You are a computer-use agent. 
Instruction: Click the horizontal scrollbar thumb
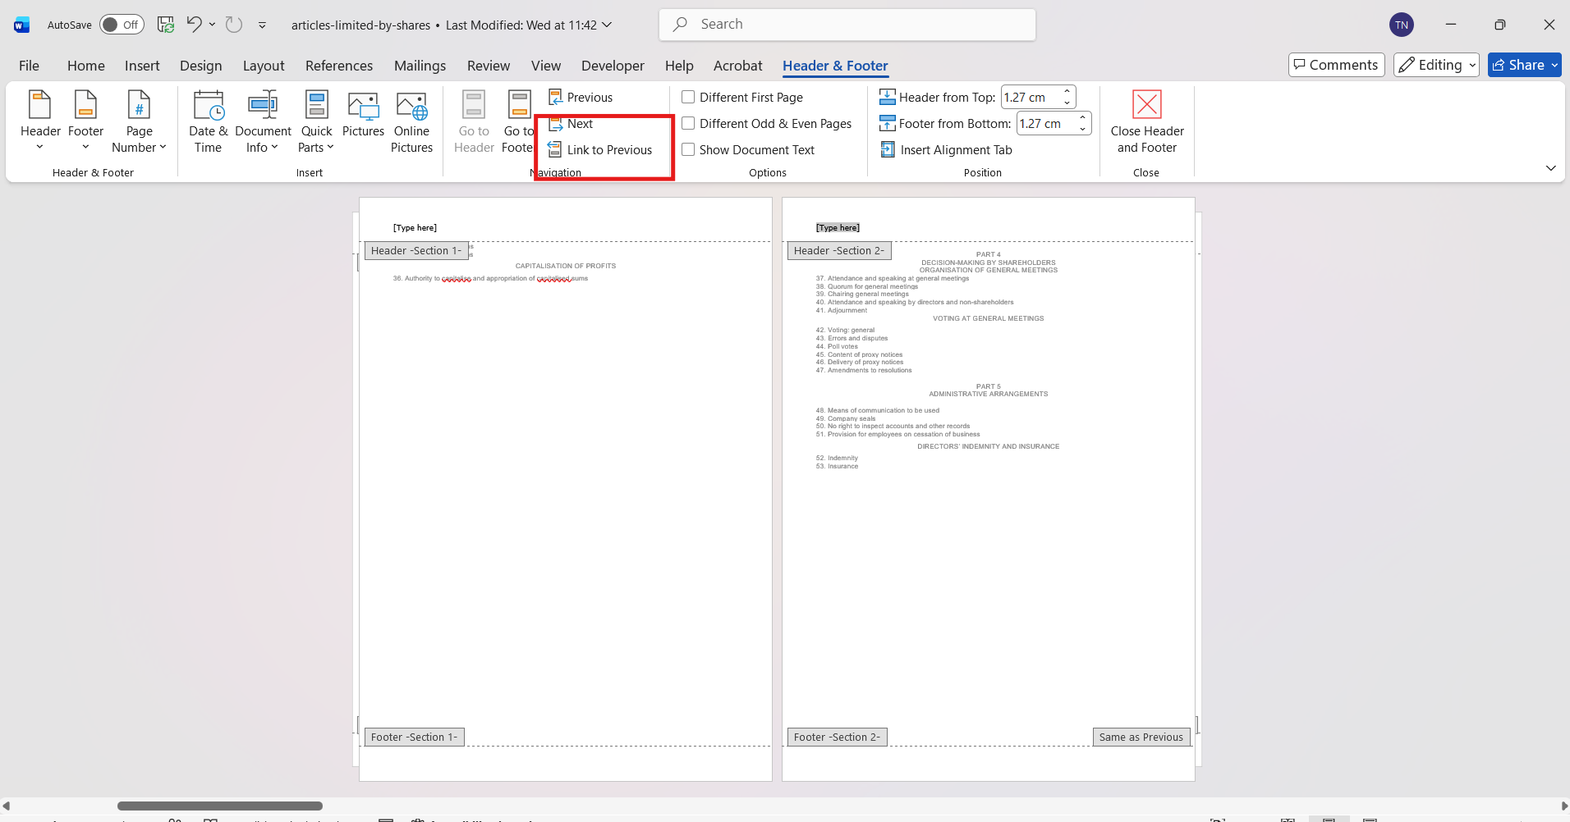pos(220,806)
